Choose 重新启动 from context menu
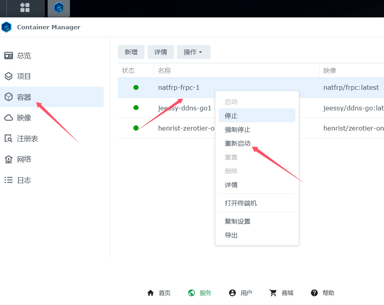The height and width of the screenshot is (305, 384). (x=238, y=144)
